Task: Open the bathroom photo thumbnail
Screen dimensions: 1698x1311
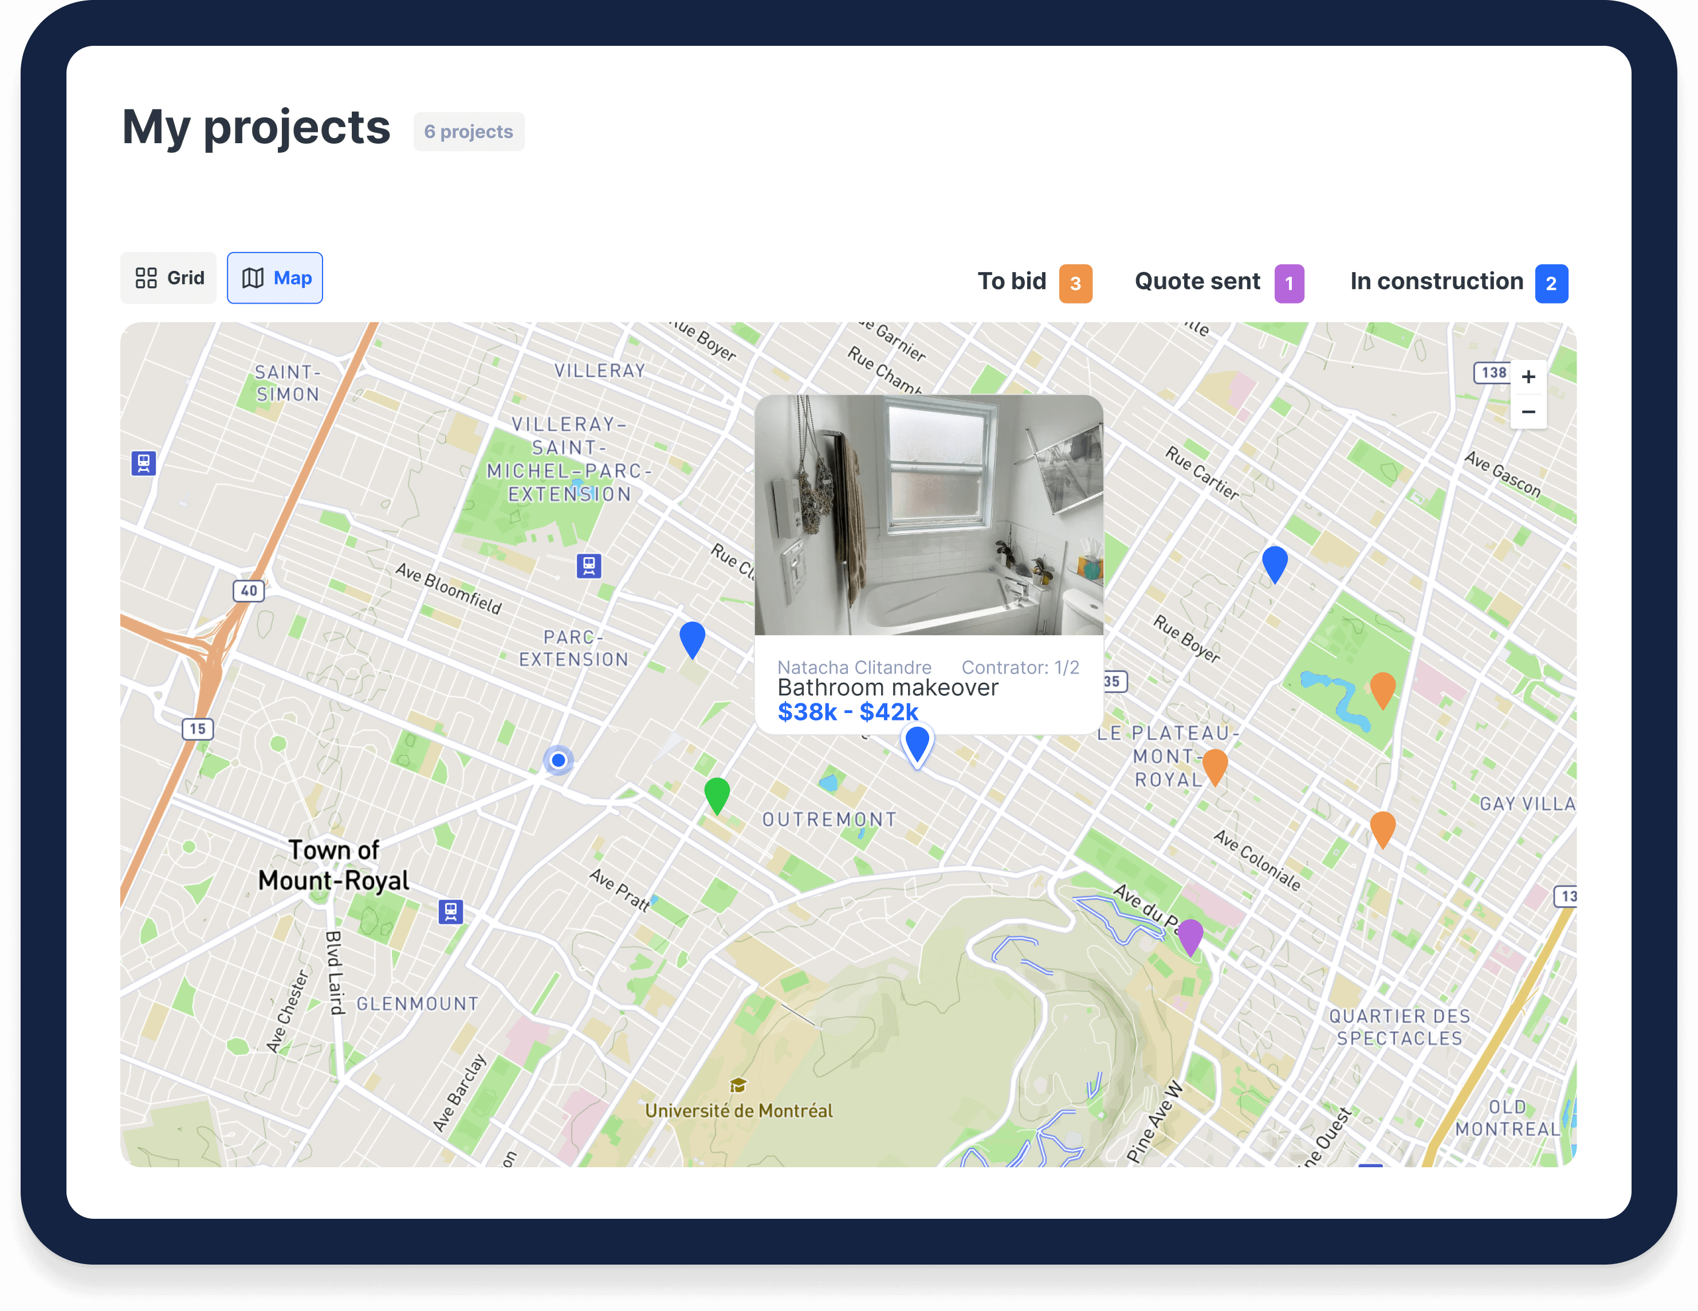Action: [928, 514]
